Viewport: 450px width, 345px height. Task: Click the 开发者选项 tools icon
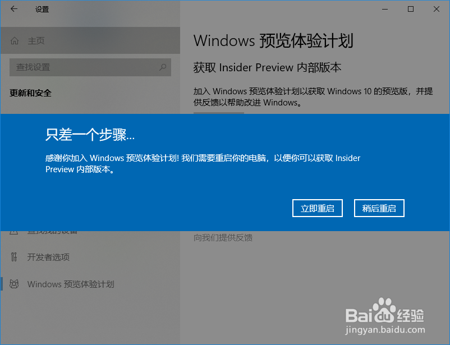click(14, 257)
